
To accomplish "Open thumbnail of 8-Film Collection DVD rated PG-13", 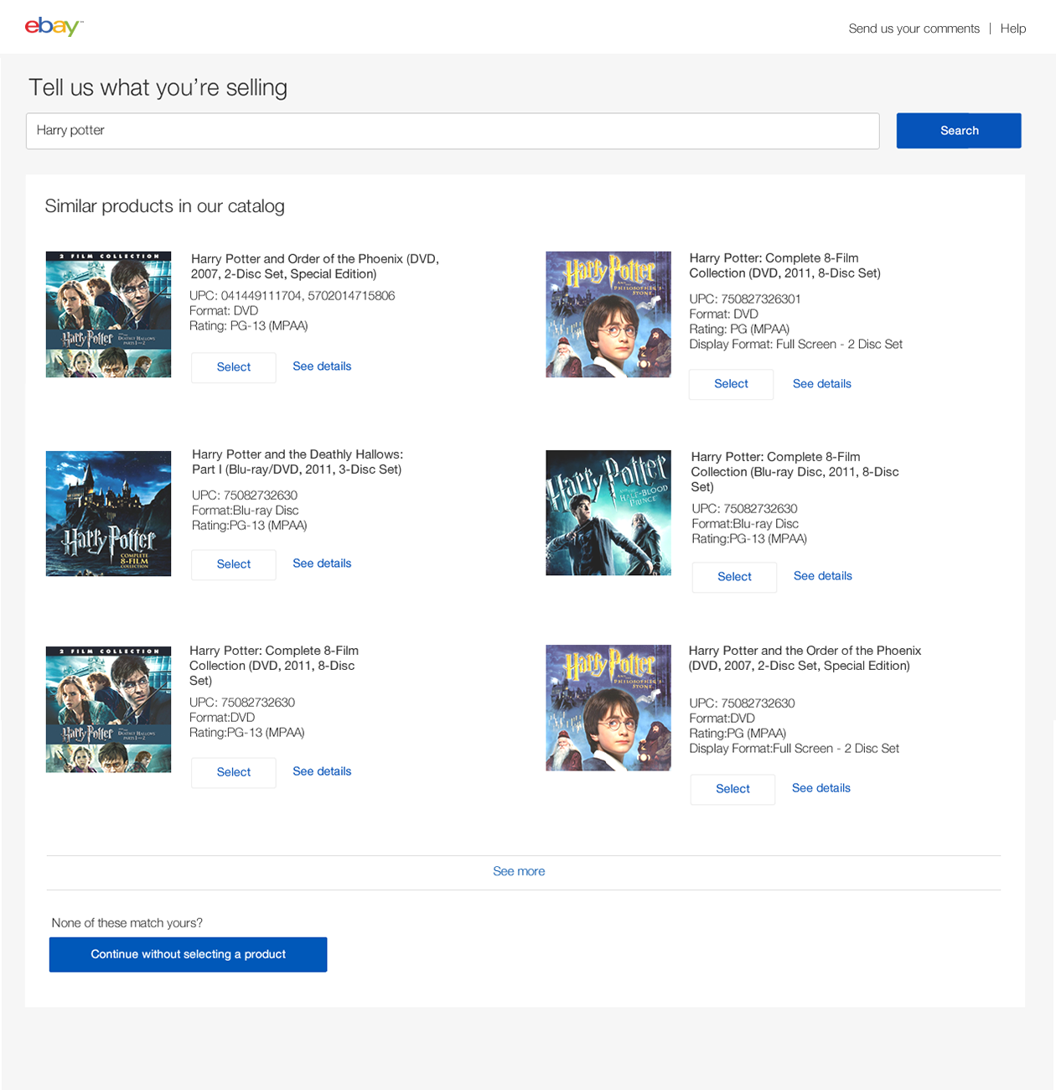I will click(x=108, y=709).
